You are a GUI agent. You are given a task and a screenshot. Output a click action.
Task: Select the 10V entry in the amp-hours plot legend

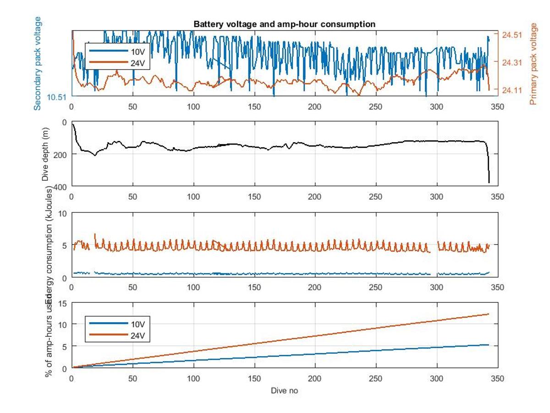(x=118, y=324)
